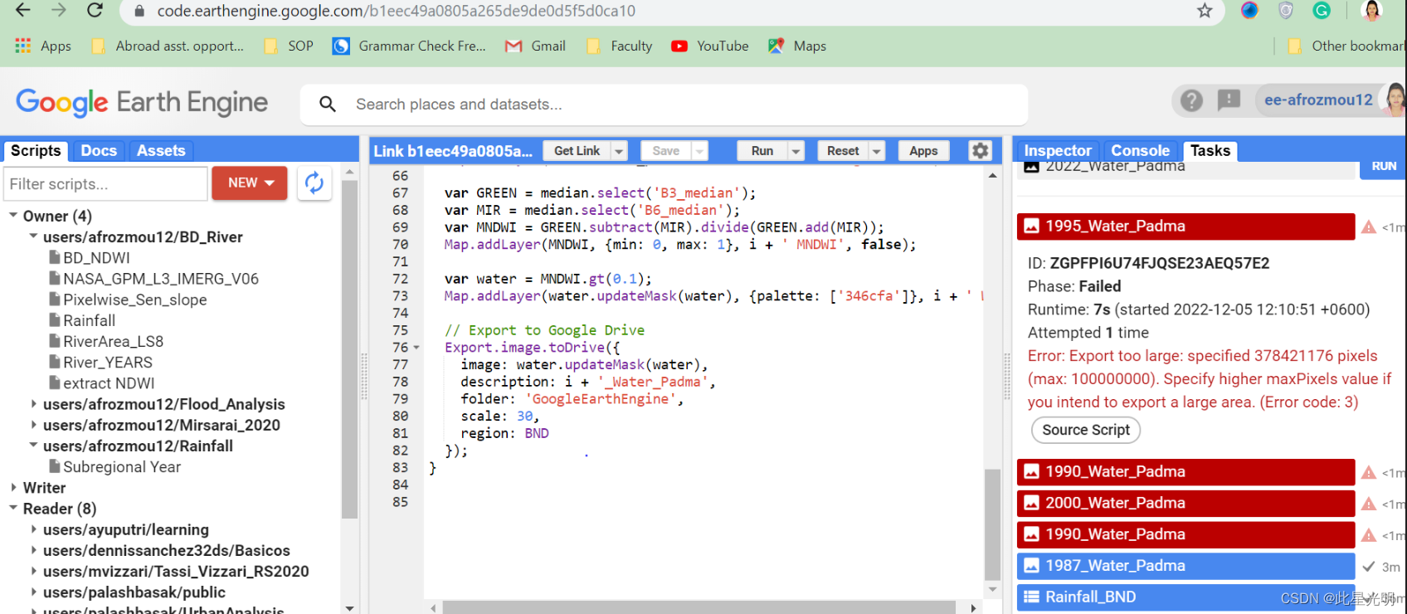This screenshot has width=1407, height=614.
Task: Go back in browser history
Action: click(22, 10)
